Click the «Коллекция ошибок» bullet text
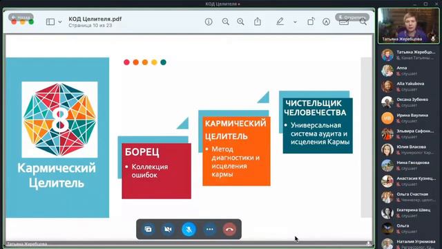442x249 pixels. [x=150, y=171]
